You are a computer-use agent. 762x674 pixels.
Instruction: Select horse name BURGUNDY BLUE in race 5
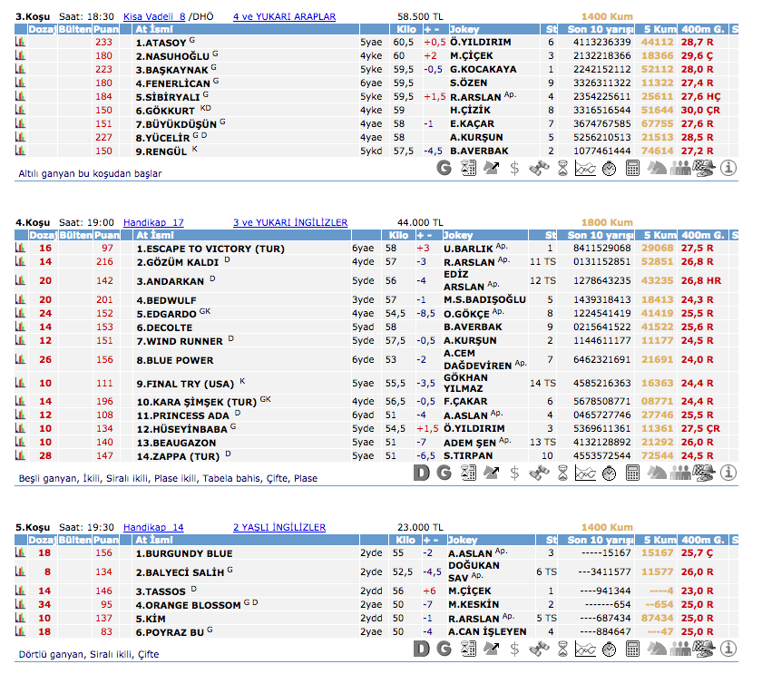pos(184,553)
